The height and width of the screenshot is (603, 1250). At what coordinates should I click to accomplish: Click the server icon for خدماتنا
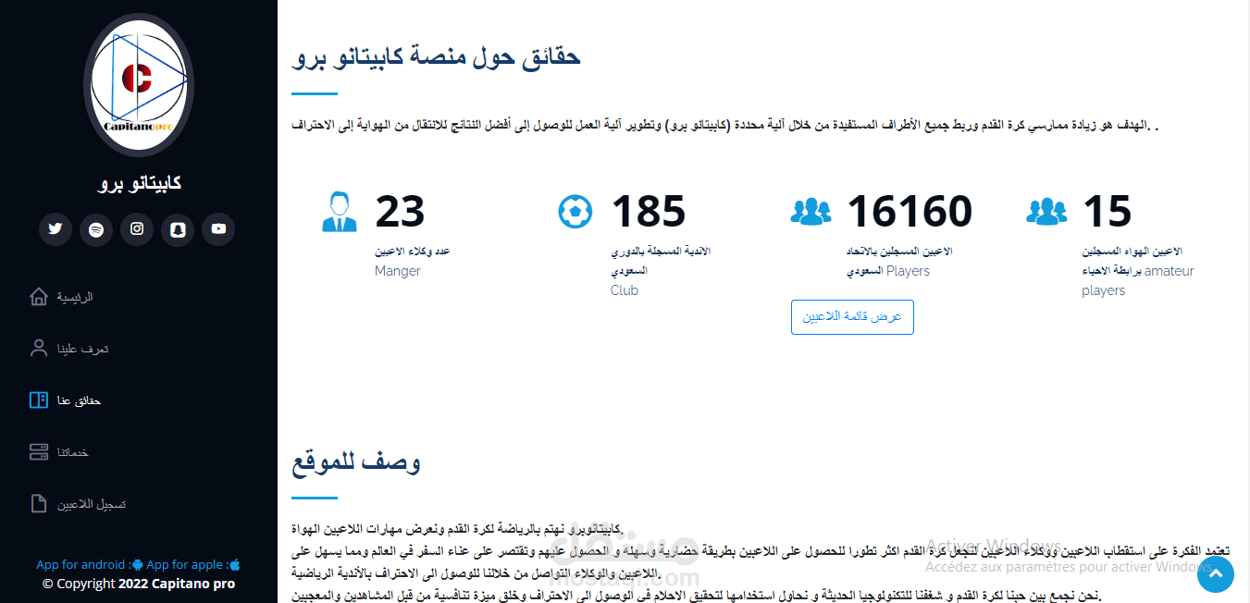click(39, 452)
